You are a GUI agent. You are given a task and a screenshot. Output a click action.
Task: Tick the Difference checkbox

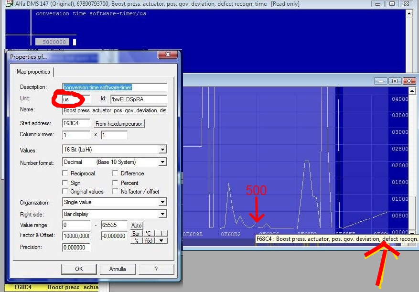tap(115, 173)
